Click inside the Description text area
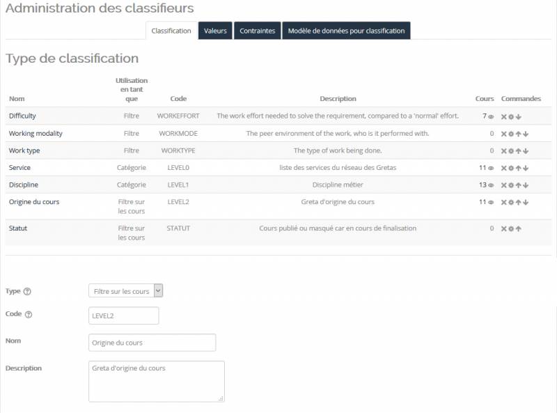The width and height of the screenshot is (557, 413). click(x=156, y=381)
